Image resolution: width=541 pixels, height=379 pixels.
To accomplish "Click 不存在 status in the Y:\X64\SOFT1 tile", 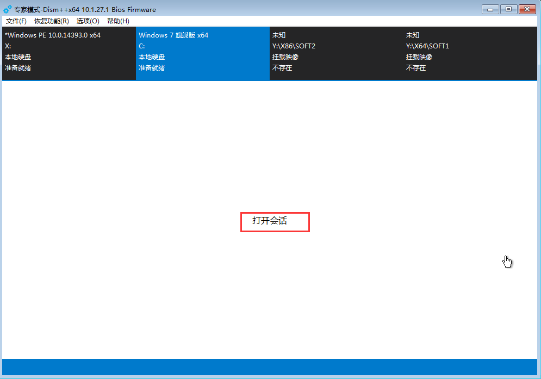I will click(x=416, y=68).
